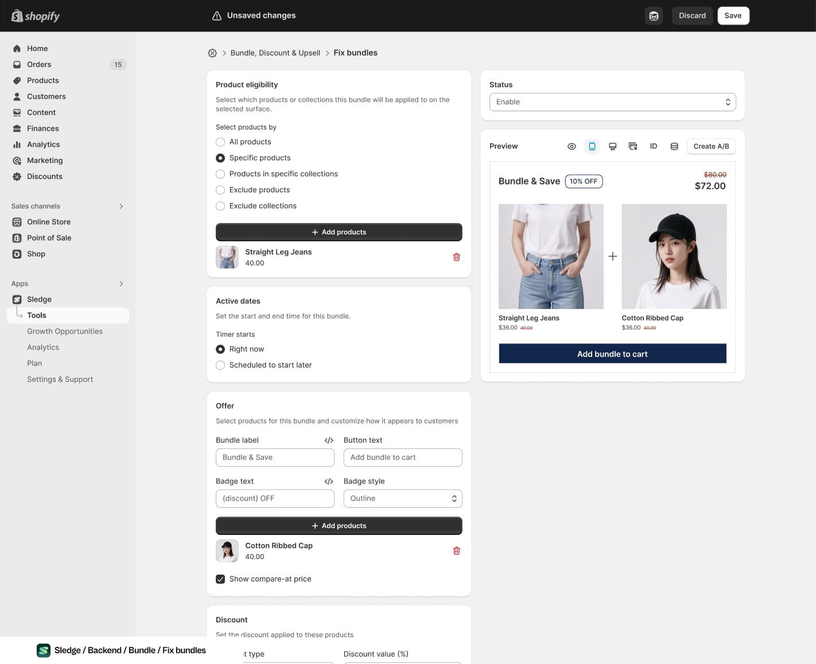Click the Badge text input field

275,499
